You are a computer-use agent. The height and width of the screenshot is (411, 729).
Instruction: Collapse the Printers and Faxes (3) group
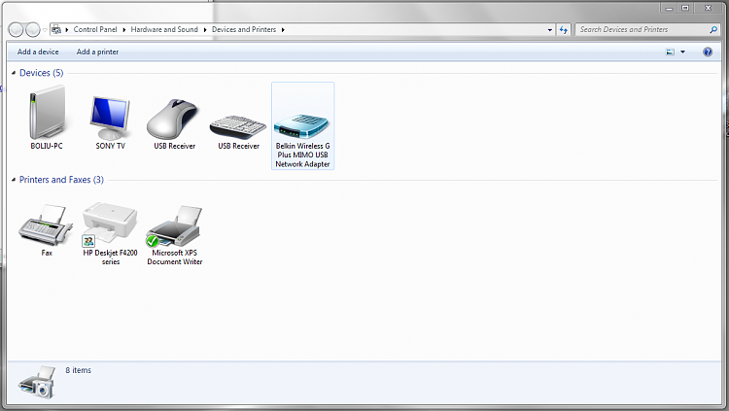coord(14,180)
